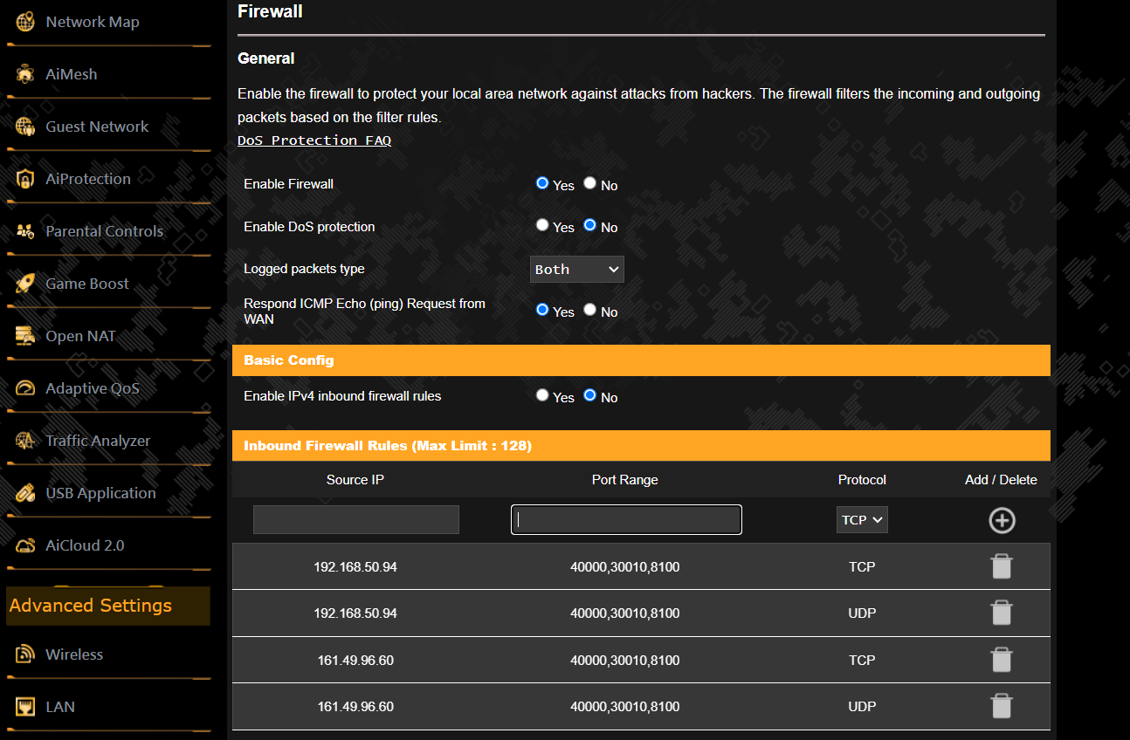The width and height of the screenshot is (1130, 740).
Task: Click the AiProtection shield icon
Action: 25,179
